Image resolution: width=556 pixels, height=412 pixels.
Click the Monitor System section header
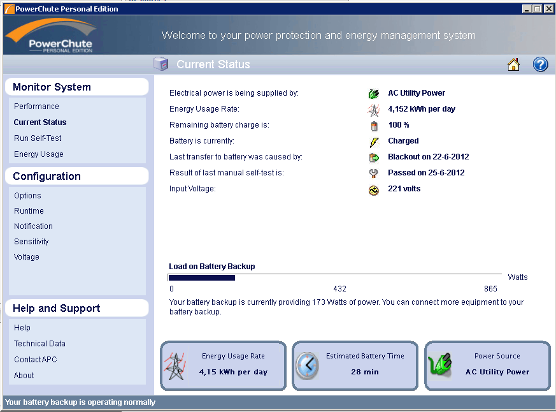pyautogui.click(x=77, y=87)
